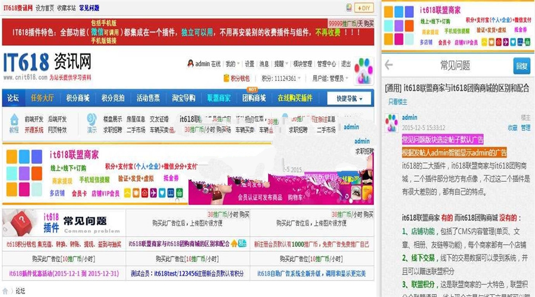Click the orange 根据发帖人admin智能显示admin的广告 ad
535x297 pixels.
point(454,152)
